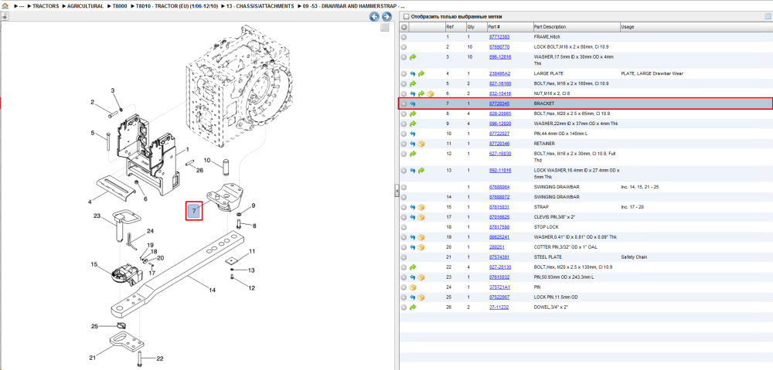Image resolution: width=773 pixels, height=370 pixels.
Task: Click the box icon on COTTER PIN row
Action: pyautogui.click(x=421, y=247)
